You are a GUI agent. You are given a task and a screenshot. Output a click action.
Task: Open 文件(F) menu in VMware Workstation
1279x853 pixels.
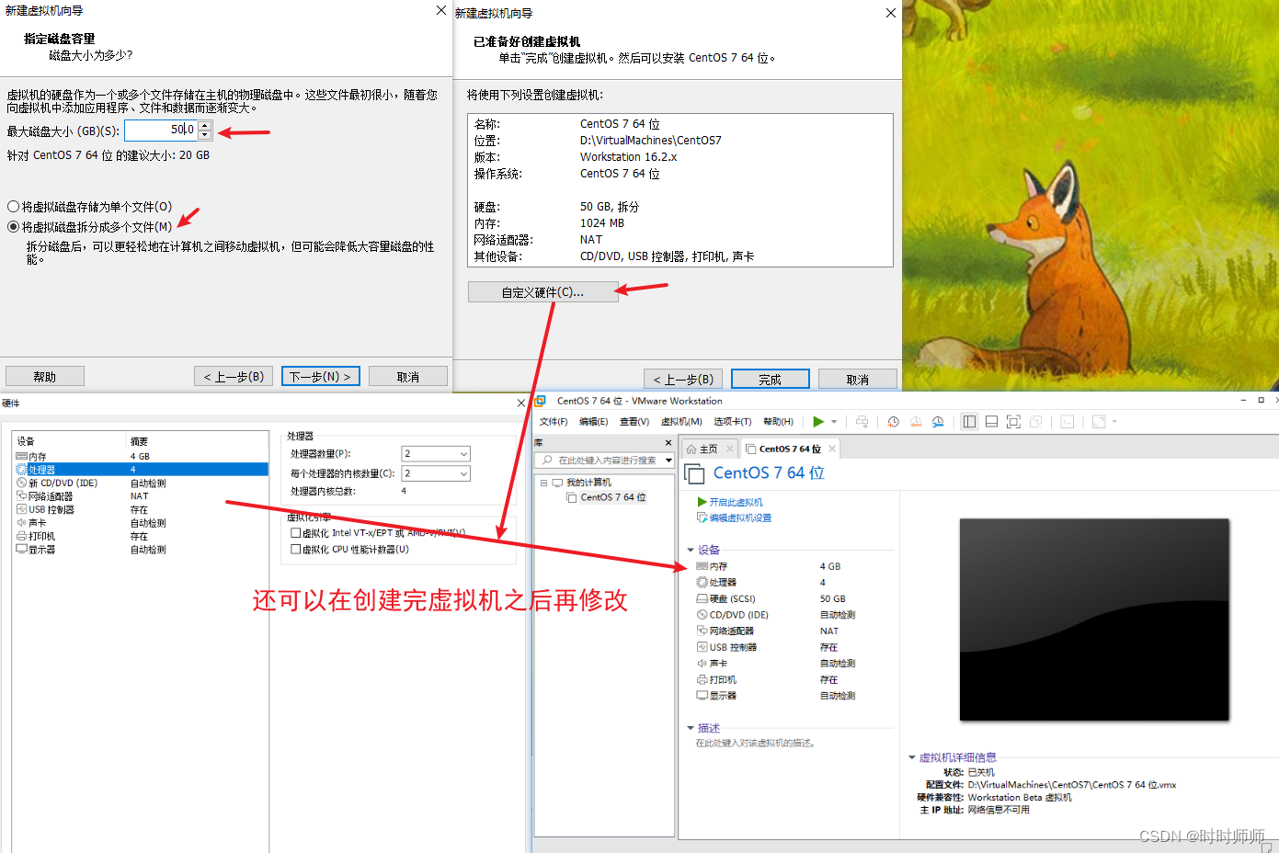coord(554,422)
